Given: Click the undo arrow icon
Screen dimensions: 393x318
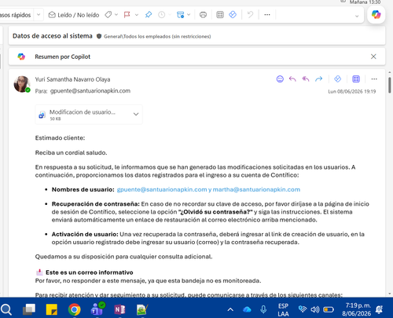Looking at the screenshot, I should point(250,15).
